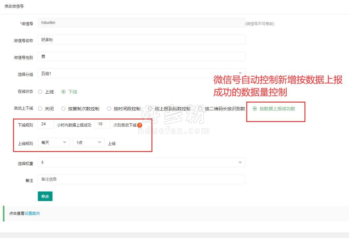Click the green 修改 submit button
The image size is (349, 238).
(x=45, y=196)
